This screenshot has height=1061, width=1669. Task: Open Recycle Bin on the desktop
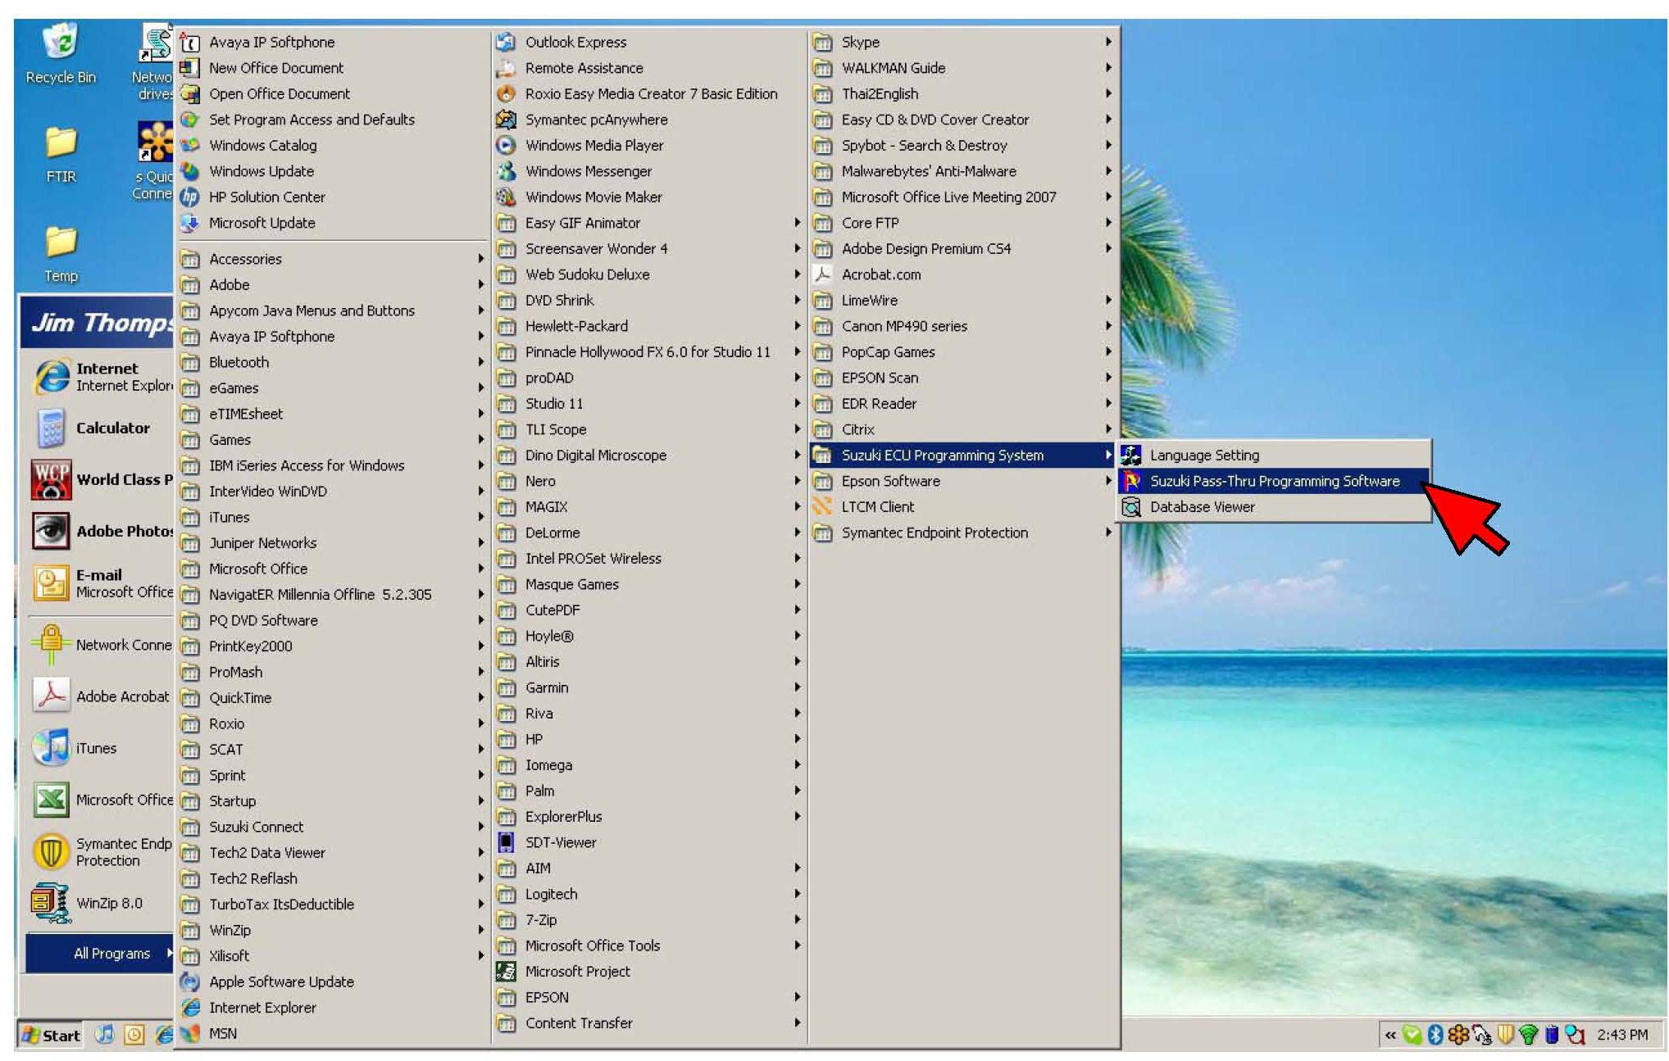pos(60,43)
